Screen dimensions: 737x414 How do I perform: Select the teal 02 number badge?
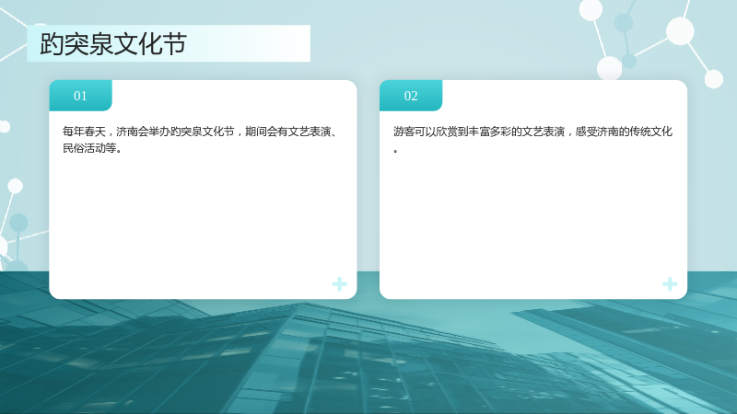pyautogui.click(x=411, y=96)
